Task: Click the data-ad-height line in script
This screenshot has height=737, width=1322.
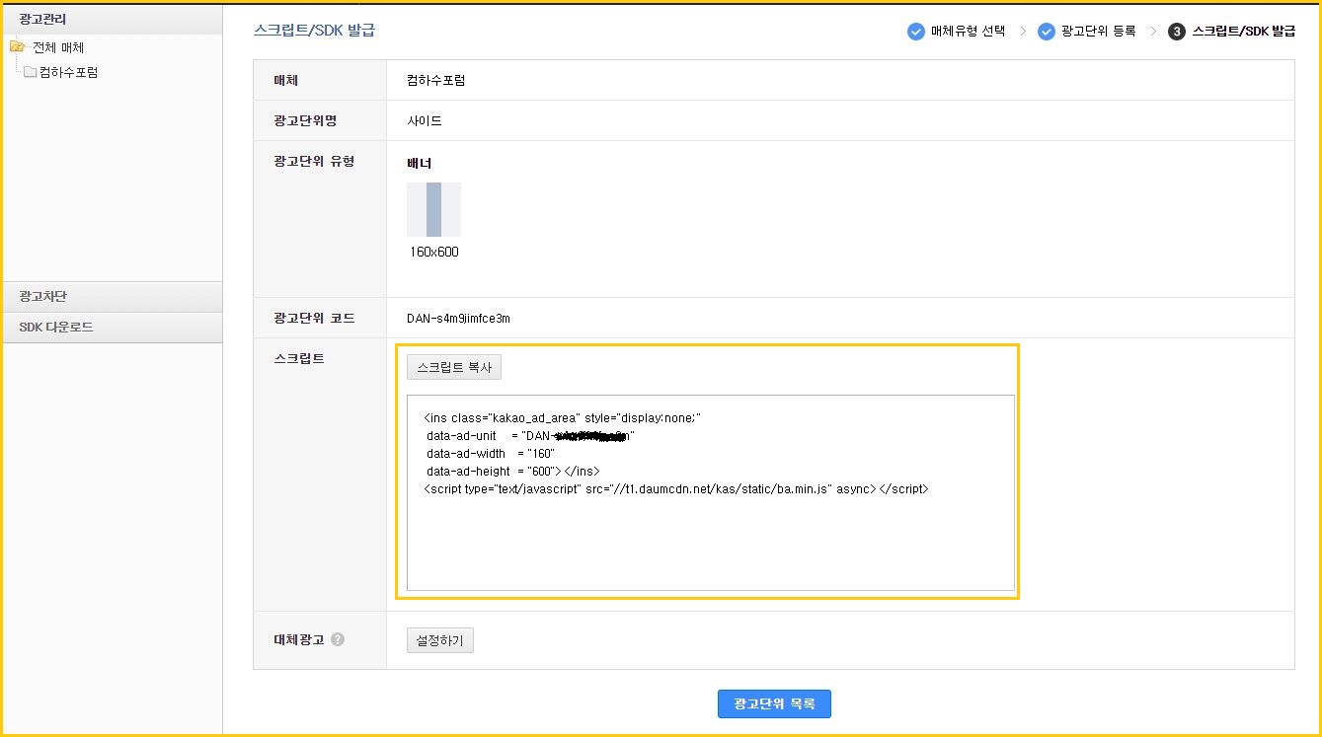Action: pos(512,472)
